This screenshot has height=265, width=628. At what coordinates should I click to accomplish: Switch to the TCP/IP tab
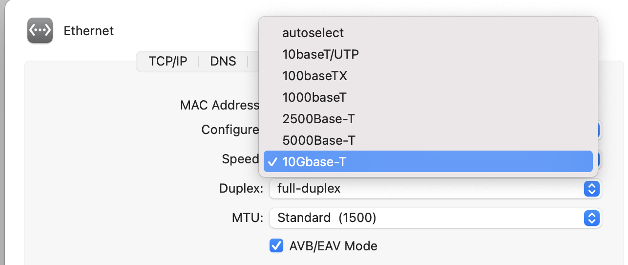point(168,62)
